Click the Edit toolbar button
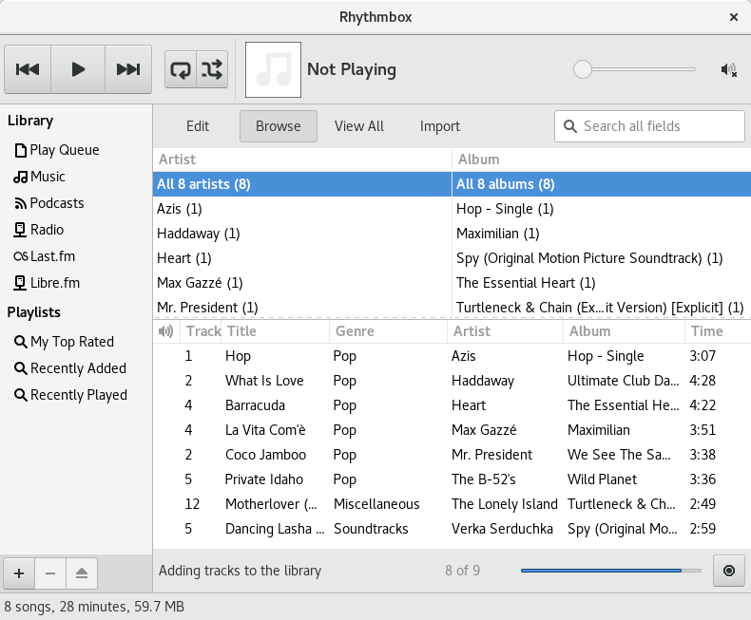The width and height of the screenshot is (751, 620). [x=198, y=126]
